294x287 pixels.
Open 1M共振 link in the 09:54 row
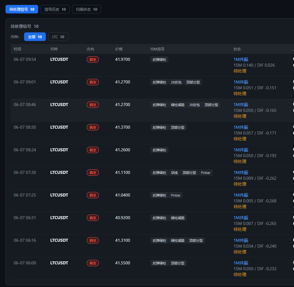pyautogui.click(x=241, y=60)
